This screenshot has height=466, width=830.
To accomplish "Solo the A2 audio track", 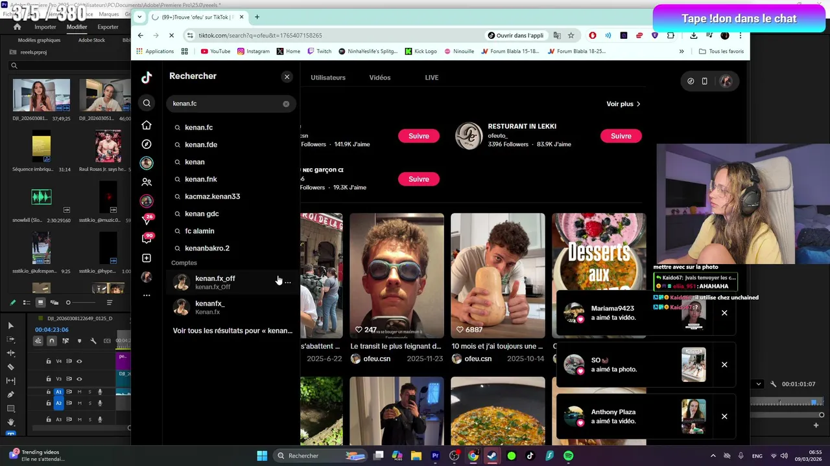I will click(89, 403).
